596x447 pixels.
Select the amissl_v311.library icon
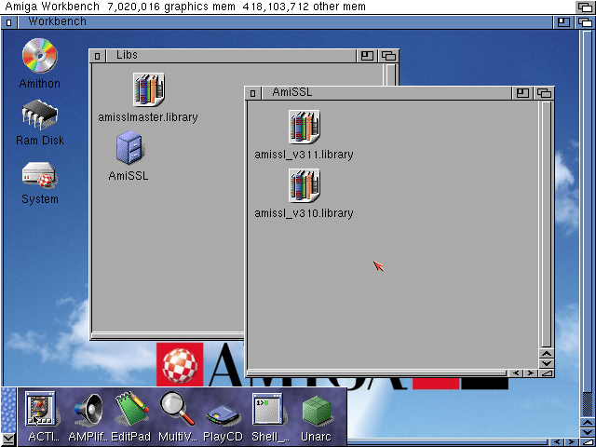pos(305,127)
